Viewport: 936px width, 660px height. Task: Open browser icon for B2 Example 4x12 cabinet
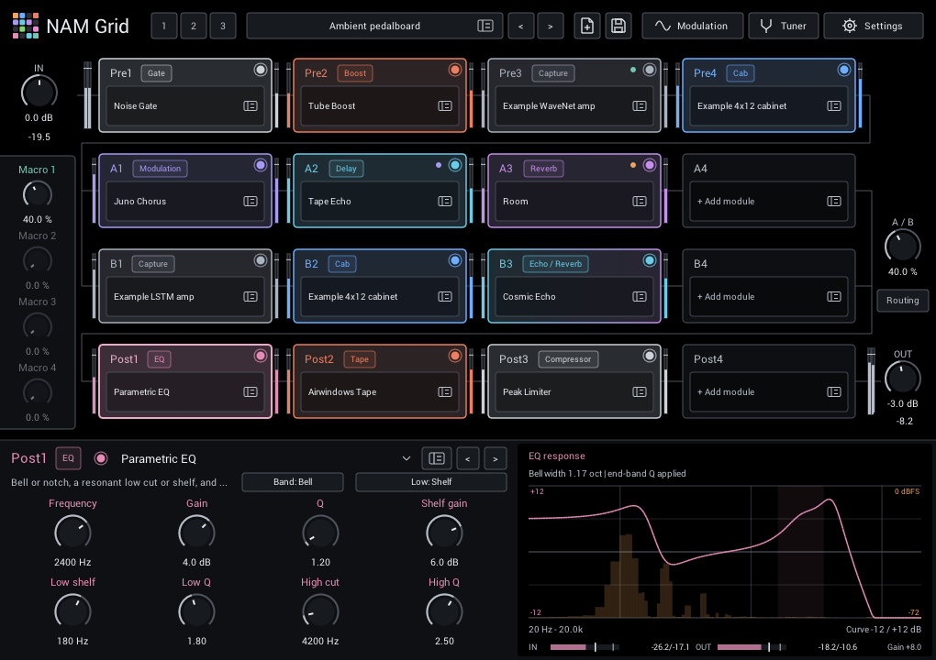pos(445,296)
